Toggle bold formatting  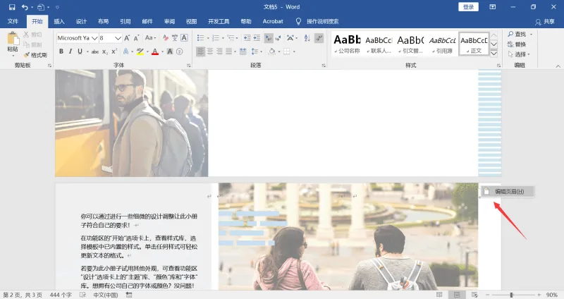(61, 51)
